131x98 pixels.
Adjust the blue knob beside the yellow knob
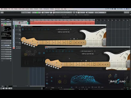[116, 76]
